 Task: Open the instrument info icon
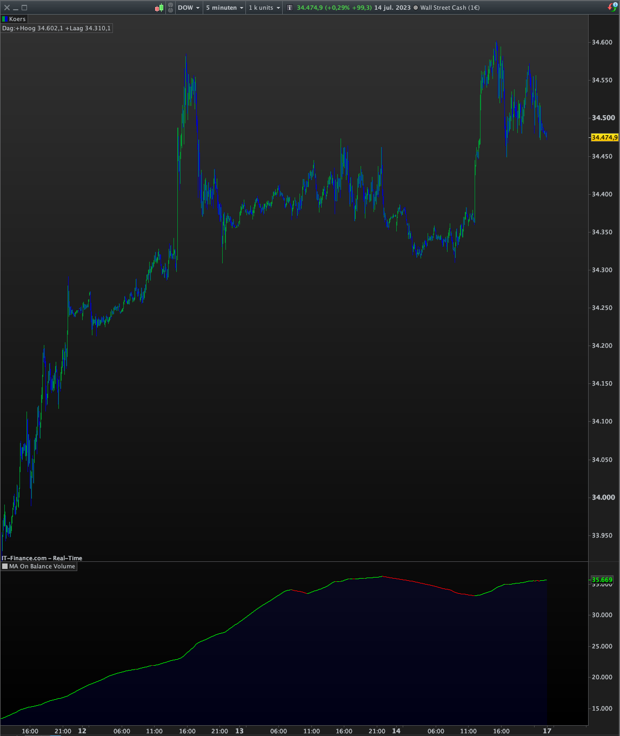pos(290,8)
